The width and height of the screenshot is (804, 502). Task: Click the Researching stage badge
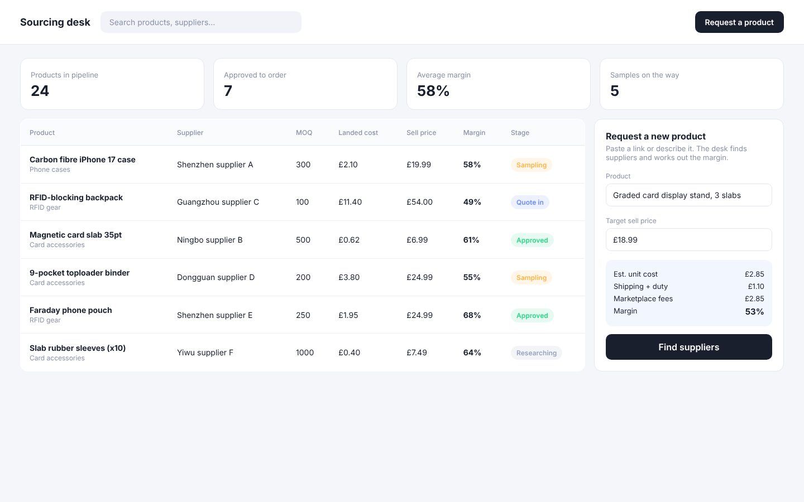point(537,353)
